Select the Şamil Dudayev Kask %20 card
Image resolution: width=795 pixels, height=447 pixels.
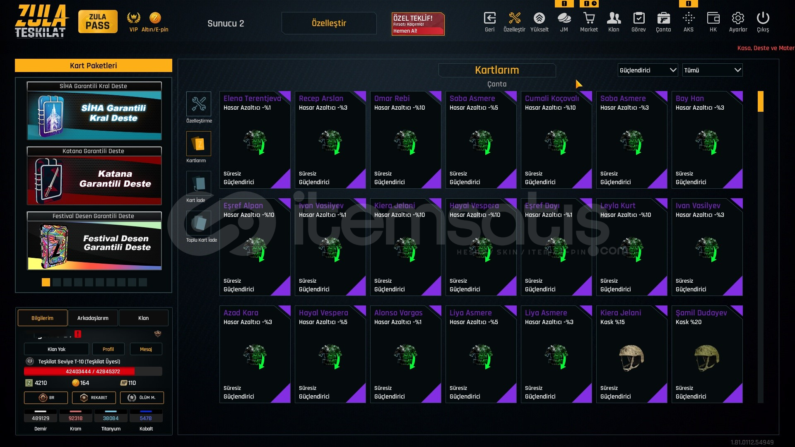pos(707,354)
